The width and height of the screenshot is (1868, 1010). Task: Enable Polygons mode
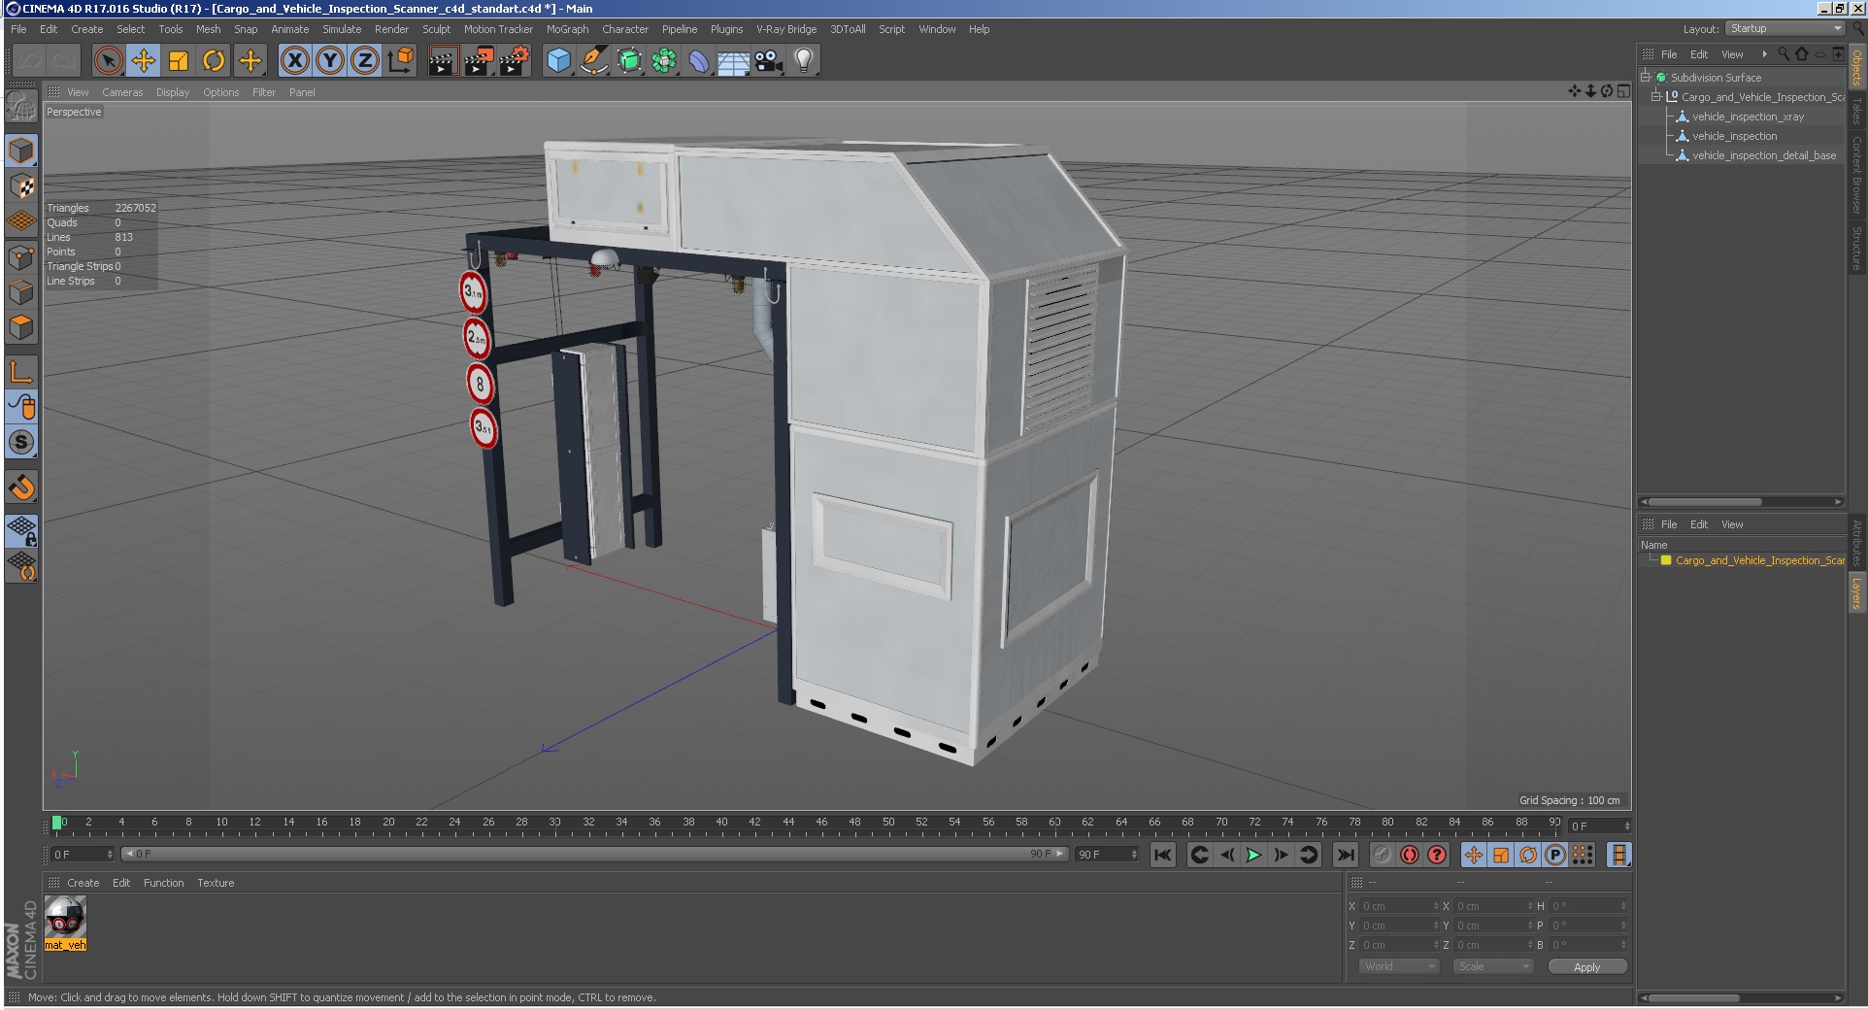tap(21, 327)
